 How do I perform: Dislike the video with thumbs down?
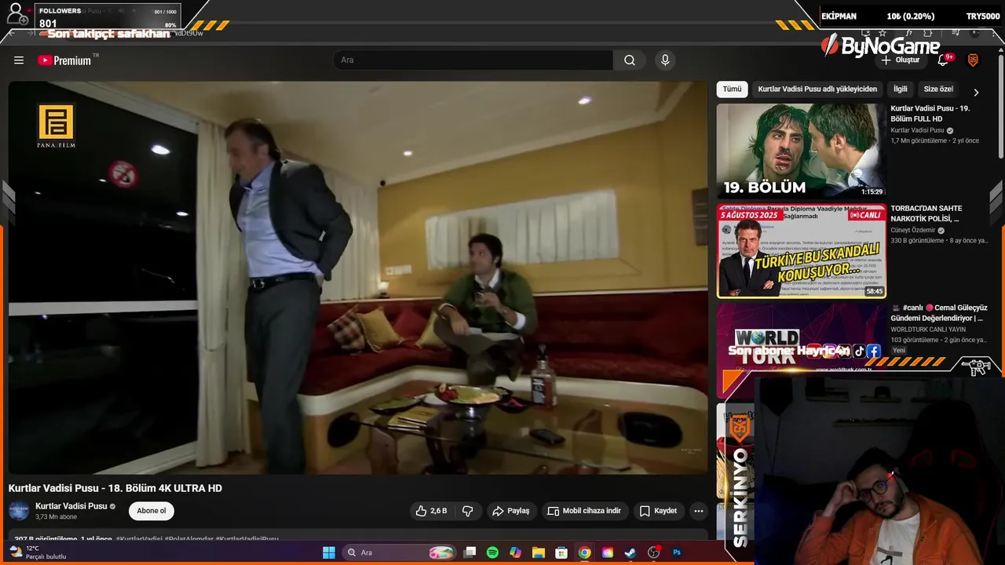[467, 511]
